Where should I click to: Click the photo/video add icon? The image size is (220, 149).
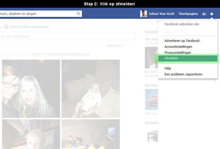(x=6, y=27)
